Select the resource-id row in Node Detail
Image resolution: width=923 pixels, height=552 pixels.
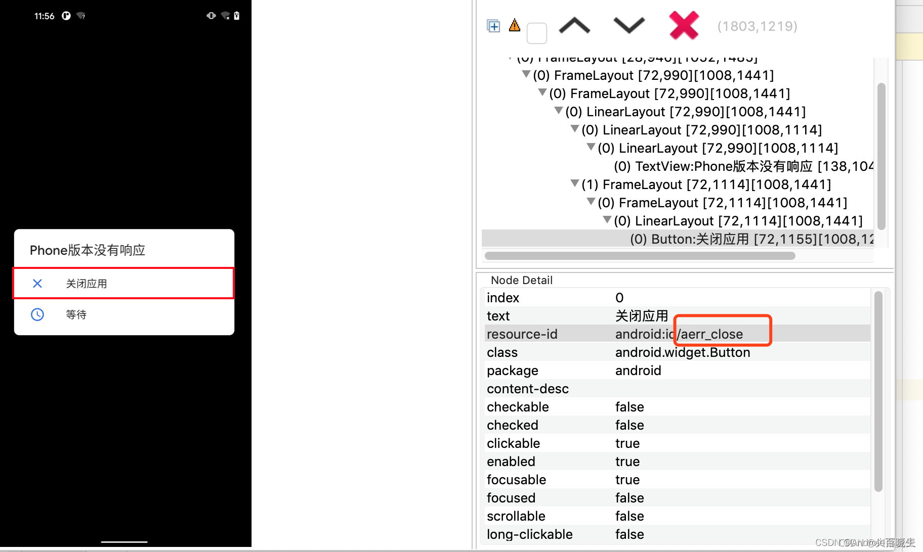[x=678, y=334]
